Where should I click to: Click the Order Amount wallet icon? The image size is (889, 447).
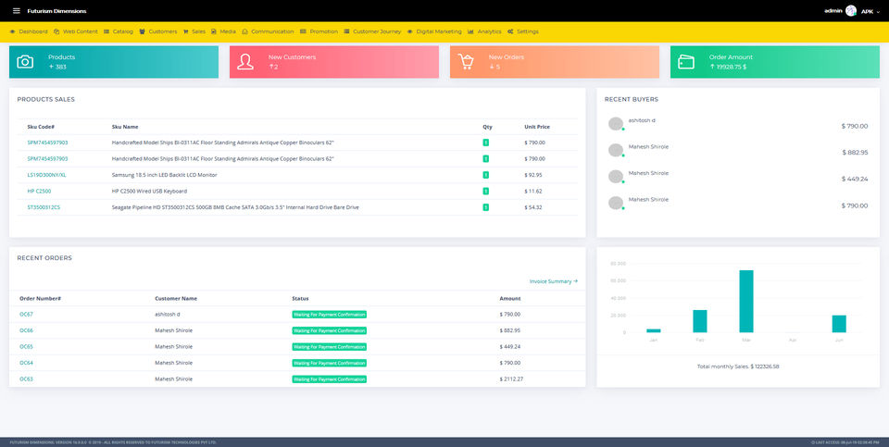pyautogui.click(x=686, y=62)
